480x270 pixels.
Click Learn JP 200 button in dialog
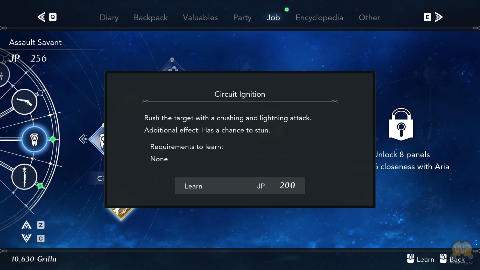[240, 185]
